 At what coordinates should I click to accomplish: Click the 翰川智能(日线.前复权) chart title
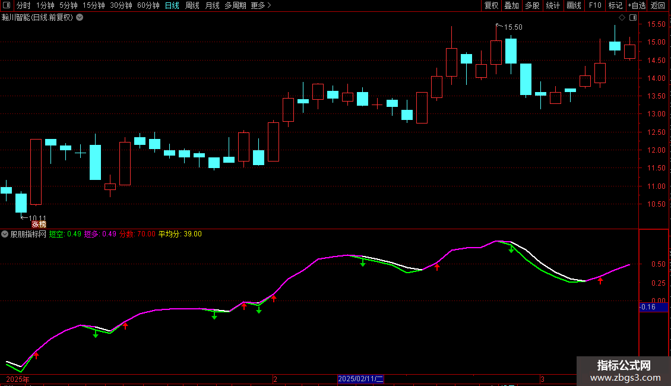coord(37,17)
